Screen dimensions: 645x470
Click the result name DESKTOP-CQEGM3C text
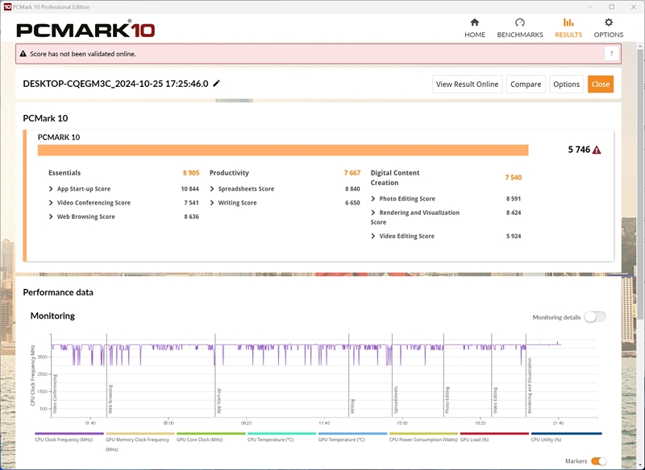click(115, 84)
